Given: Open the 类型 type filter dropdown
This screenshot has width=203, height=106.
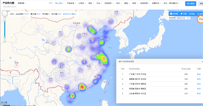Looking at the screenshot, I should pyautogui.click(x=127, y=3).
